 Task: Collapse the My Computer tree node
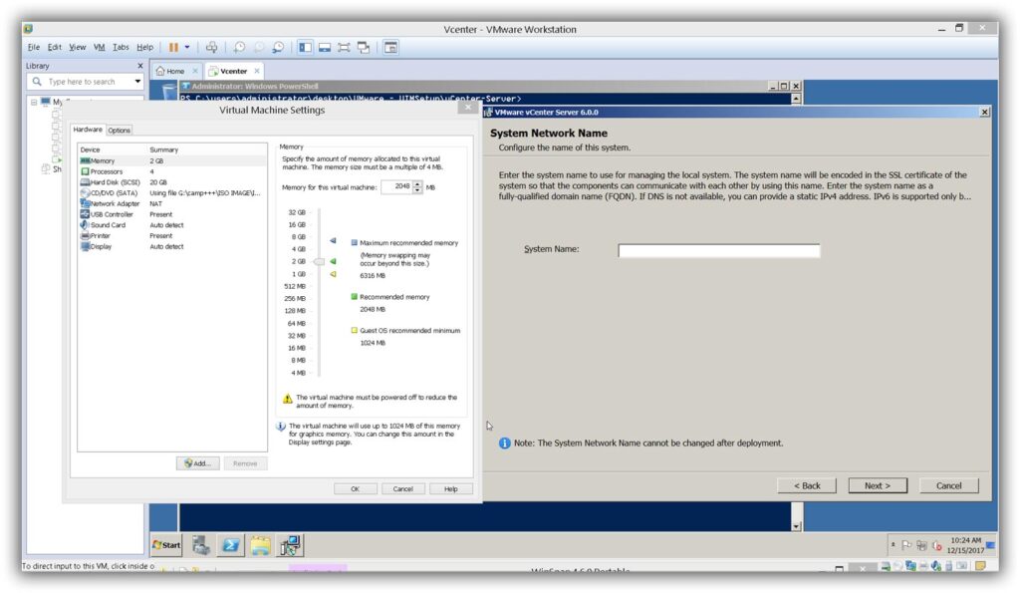(x=34, y=102)
